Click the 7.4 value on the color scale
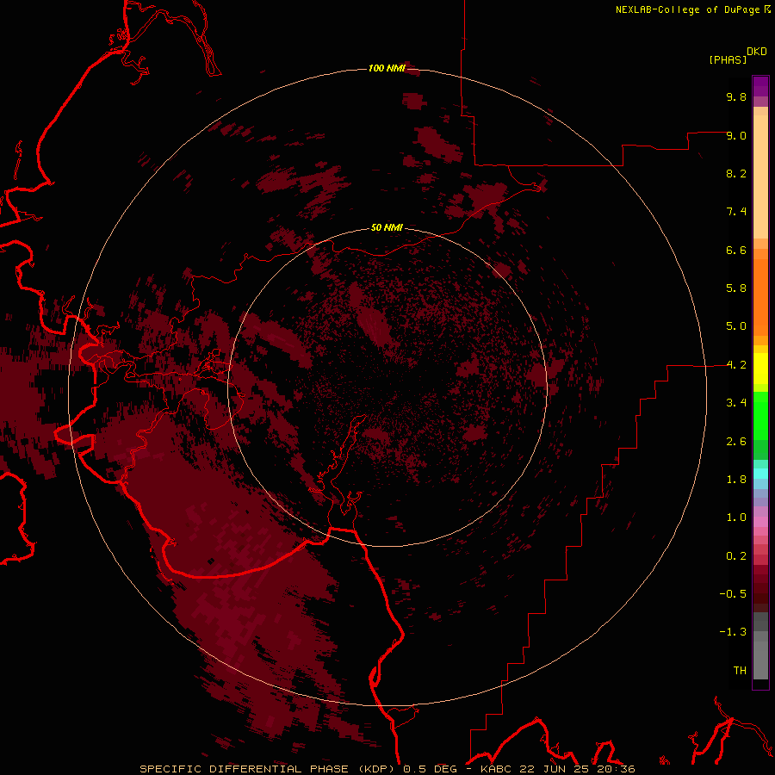 (x=736, y=212)
